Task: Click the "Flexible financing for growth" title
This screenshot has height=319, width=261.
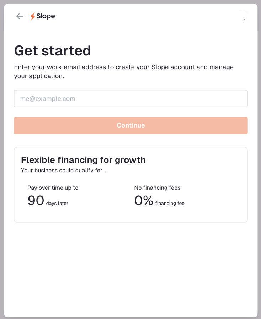Action: pyautogui.click(x=83, y=160)
